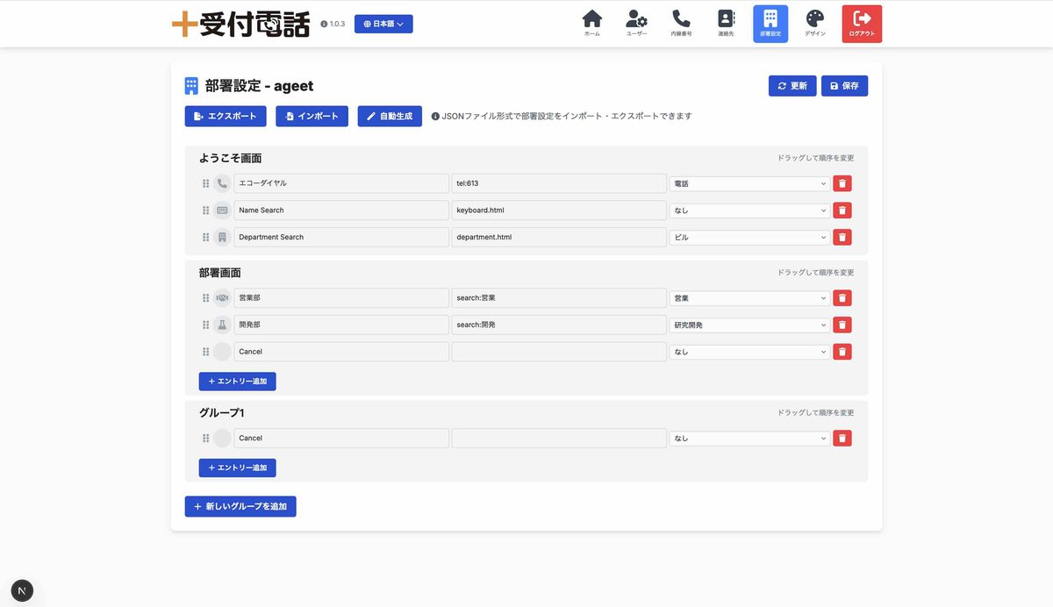Open the 内線番号 extension numbers page
1053x607 pixels.
tap(681, 24)
